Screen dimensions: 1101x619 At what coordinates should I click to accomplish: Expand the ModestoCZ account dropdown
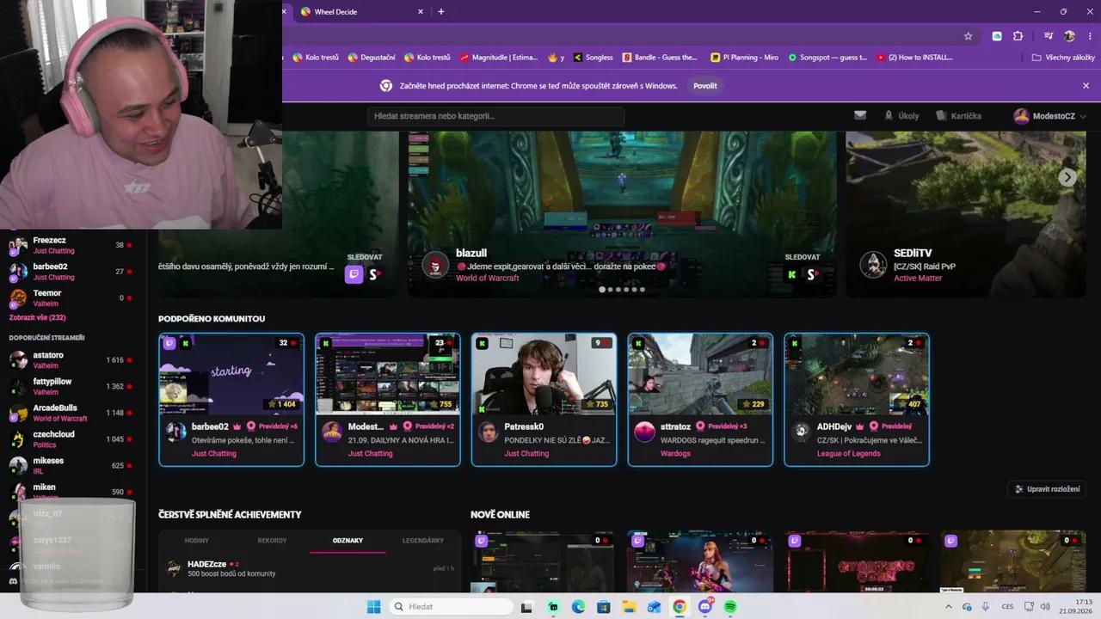(x=1049, y=116)
